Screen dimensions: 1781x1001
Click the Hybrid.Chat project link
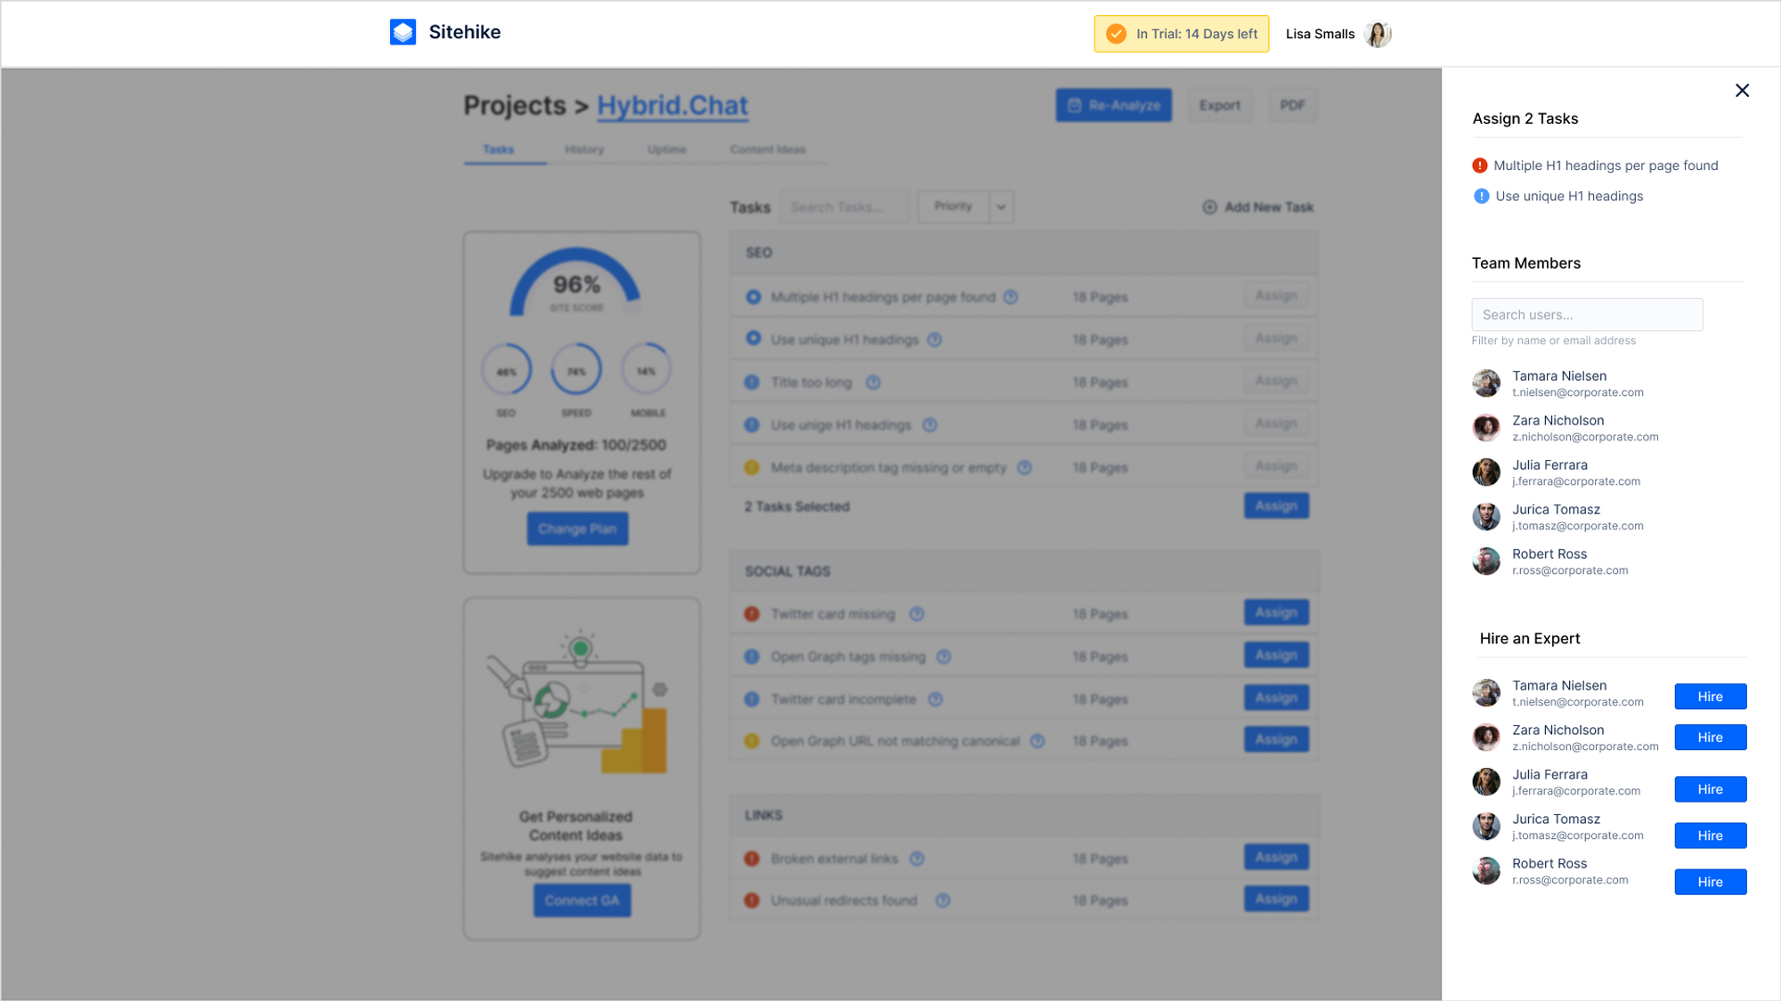point(672,106)
